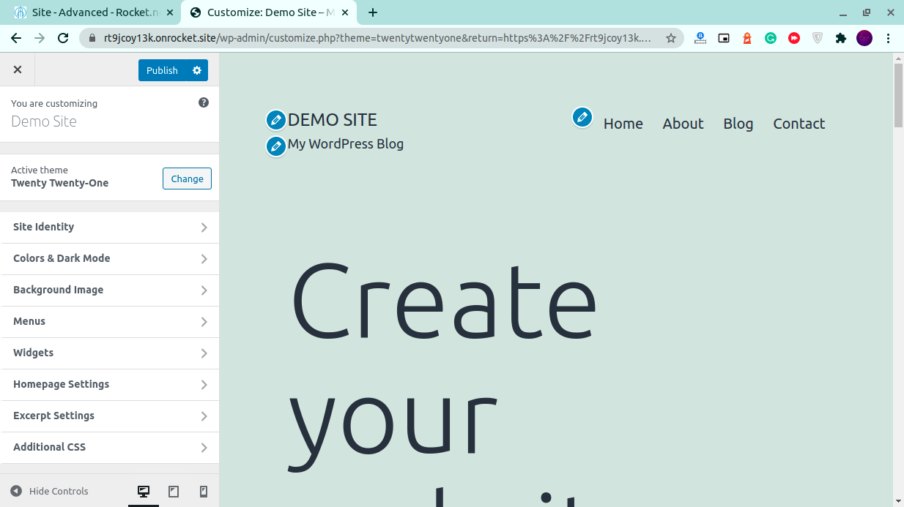Open the Additional CSS panel
Screen dimensions: 904x507
pyautogui.click(x=110, y=448)
